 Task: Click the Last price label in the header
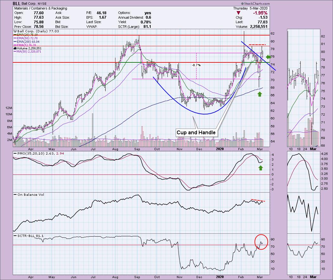point(239,22)
